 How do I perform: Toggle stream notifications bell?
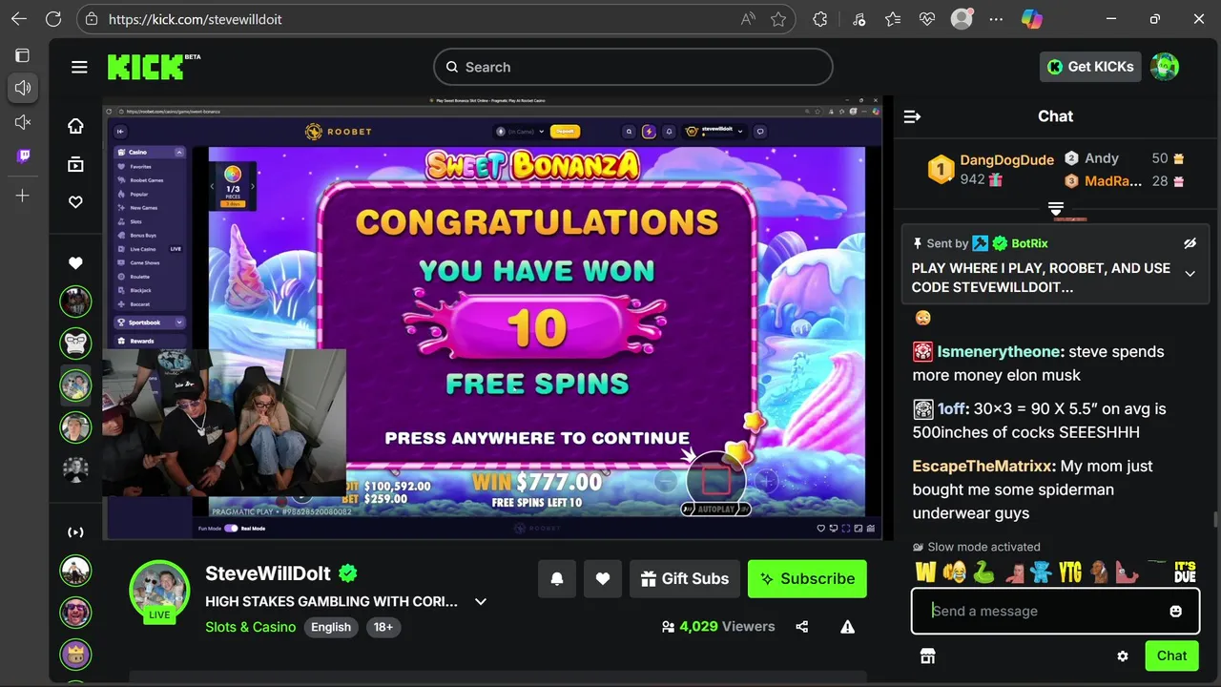[557, 579]
